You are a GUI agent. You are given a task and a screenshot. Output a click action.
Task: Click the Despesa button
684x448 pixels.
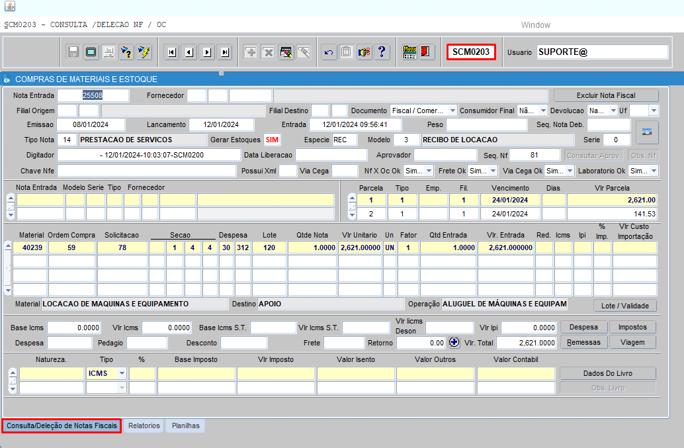point(583,327)
